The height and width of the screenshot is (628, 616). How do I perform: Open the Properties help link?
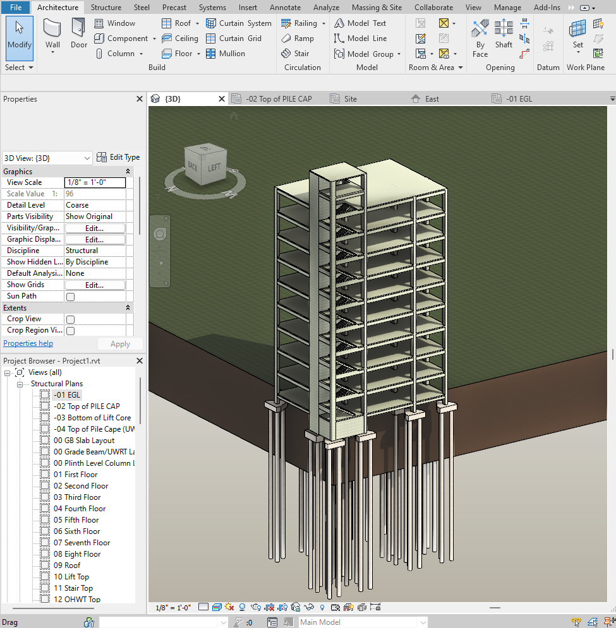(28, 343)
